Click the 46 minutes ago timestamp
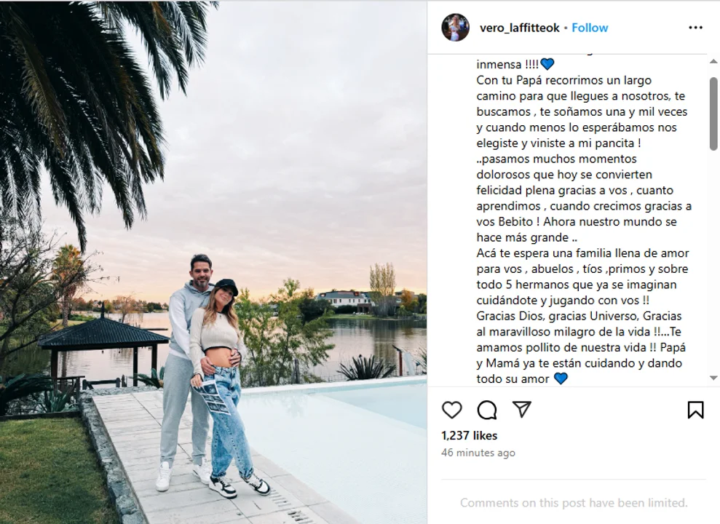This screenshot has width=720, height=524. (478, 453)
